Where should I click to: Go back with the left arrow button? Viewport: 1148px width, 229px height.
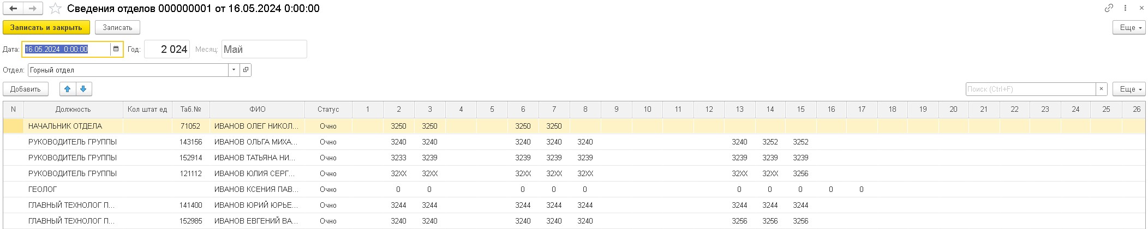13,9
